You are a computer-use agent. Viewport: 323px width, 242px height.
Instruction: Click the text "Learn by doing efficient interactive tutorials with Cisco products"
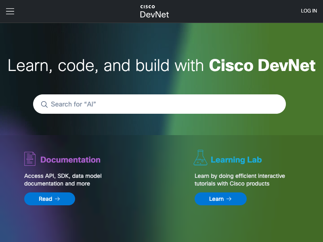240,179
